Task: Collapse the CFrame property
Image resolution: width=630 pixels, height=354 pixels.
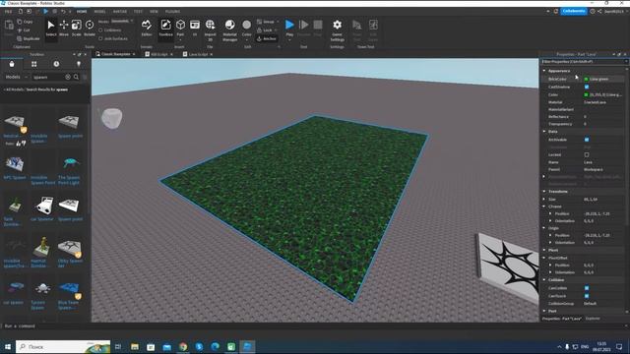Action: 544,206
